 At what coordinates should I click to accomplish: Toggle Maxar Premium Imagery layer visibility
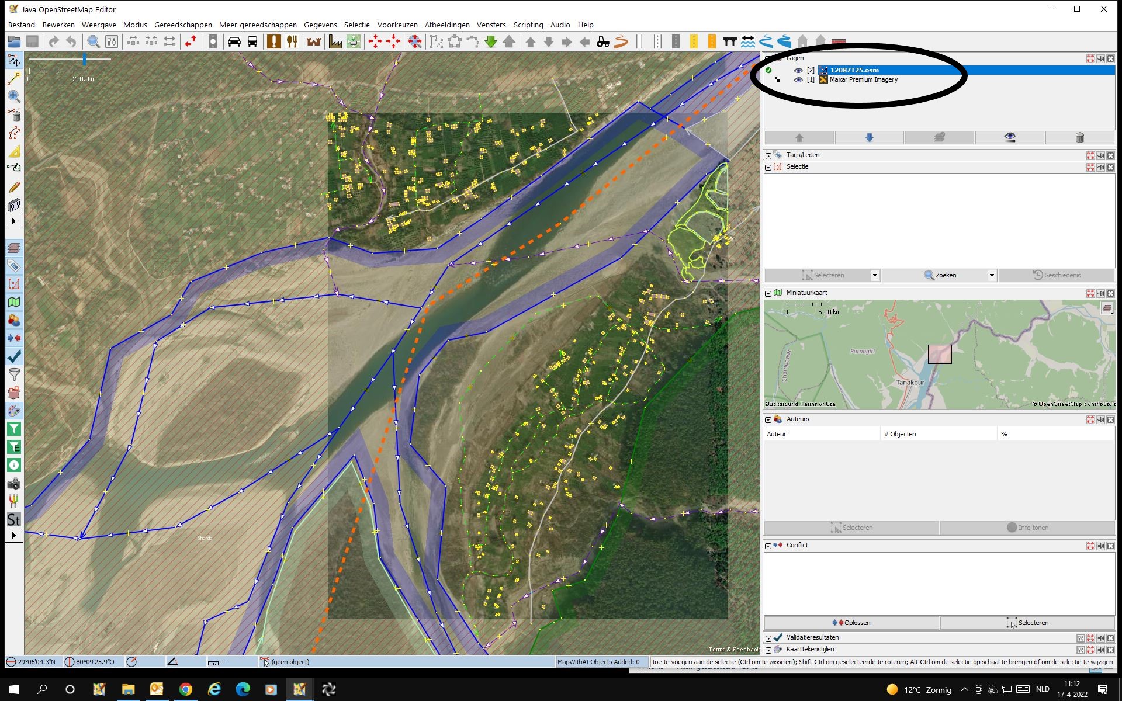tap(798, 80)
